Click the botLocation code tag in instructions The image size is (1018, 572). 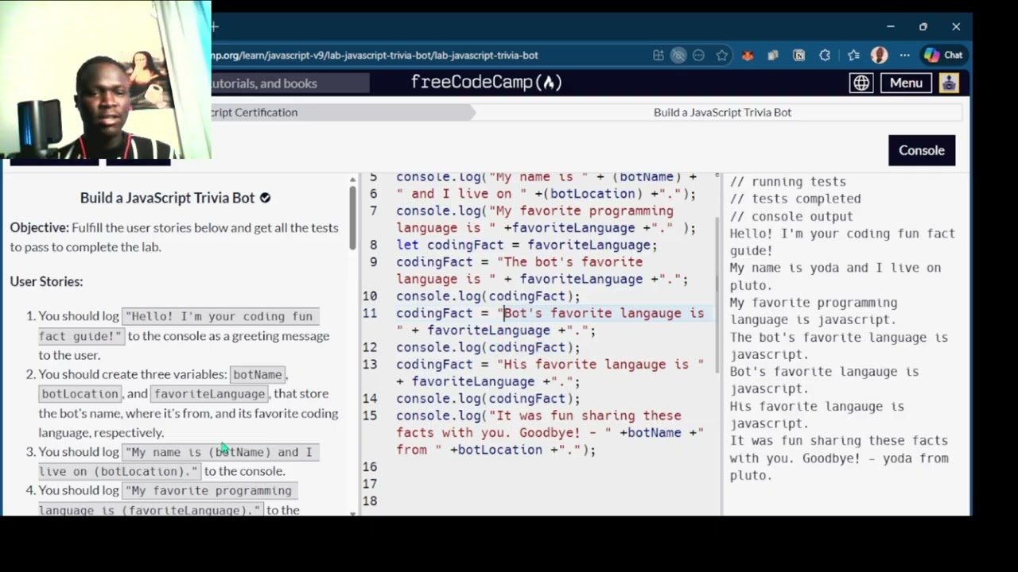pyautogui.click(x=80, y=394)
